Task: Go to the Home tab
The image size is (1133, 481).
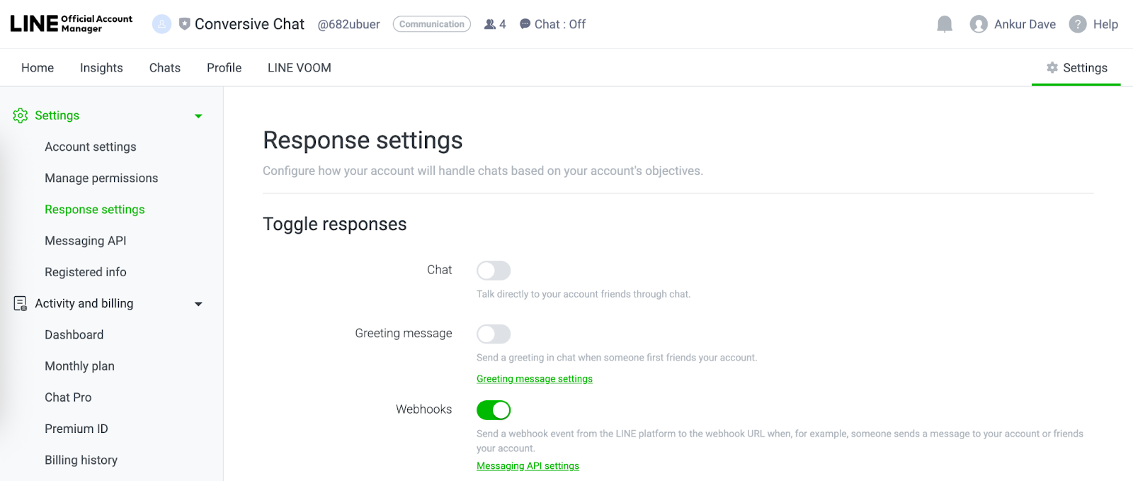Action: (38, 67)
